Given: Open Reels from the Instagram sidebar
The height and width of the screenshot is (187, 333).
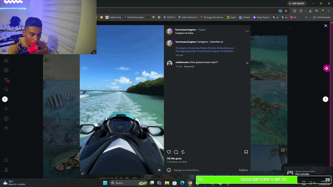Looking at the screenshot, I should point(6,70).
